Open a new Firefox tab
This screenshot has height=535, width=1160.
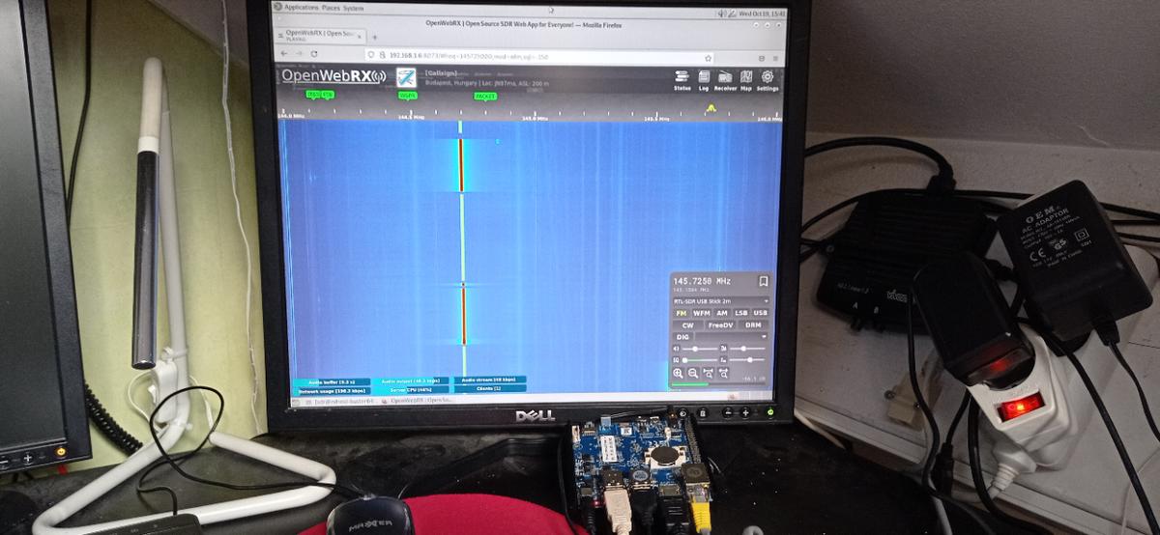tap(374, 37)
